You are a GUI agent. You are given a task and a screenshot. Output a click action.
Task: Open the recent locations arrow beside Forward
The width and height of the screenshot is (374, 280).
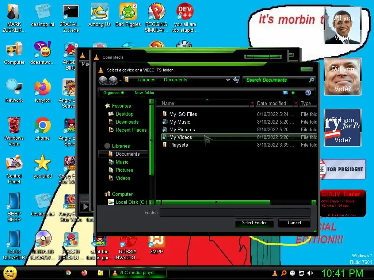[120, 81]
